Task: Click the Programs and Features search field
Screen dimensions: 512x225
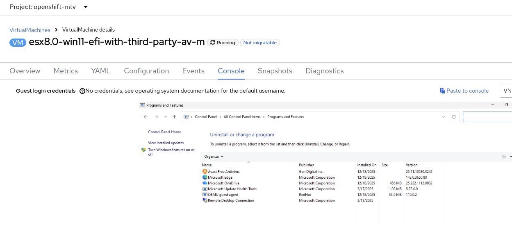Action: coord(487,117)
